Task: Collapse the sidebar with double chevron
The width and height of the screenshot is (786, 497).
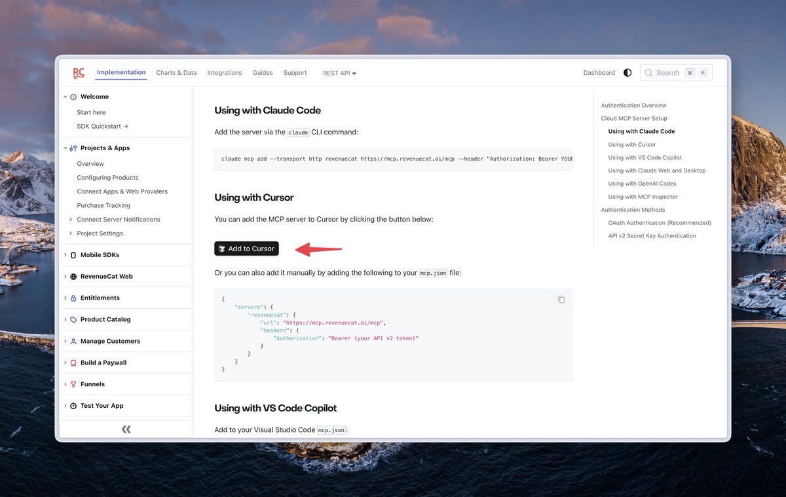Action: click(x=126, y=429)
